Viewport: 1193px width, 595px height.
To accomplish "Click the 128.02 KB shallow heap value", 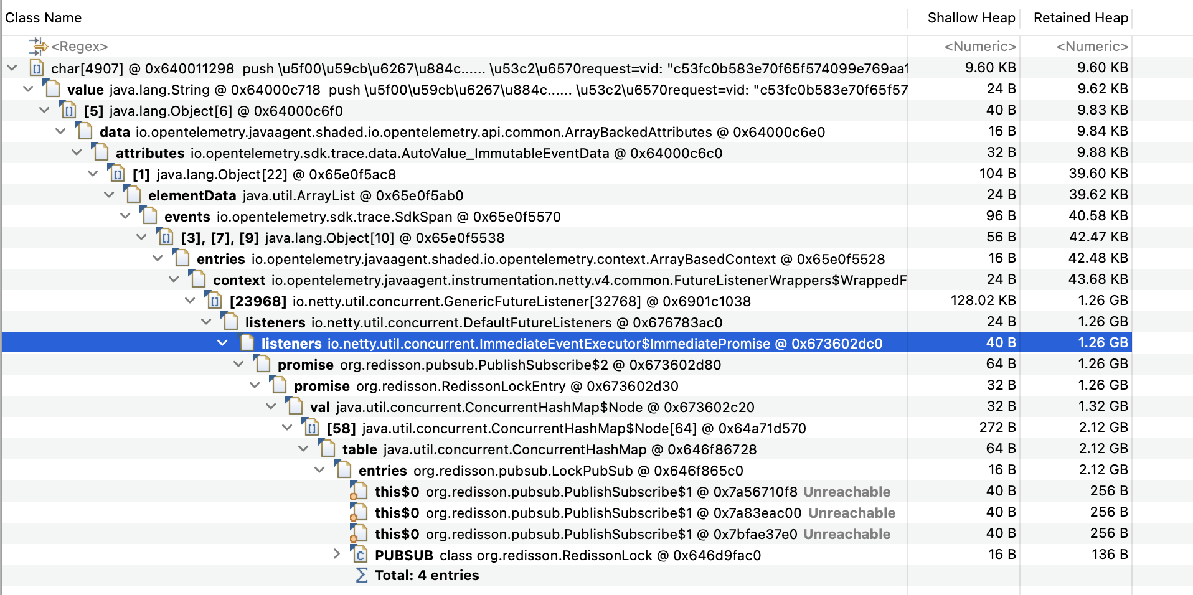I will (x=983, y=300).
